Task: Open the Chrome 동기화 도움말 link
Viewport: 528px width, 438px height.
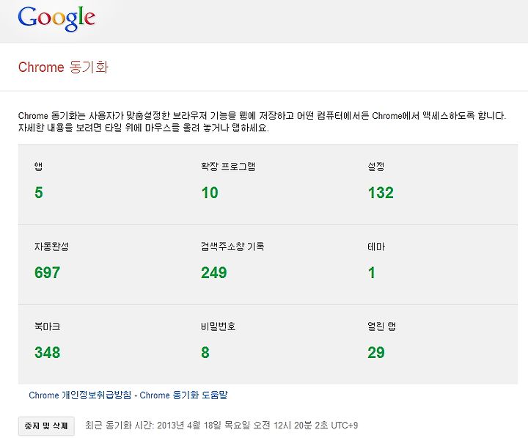Action: click(x=183, y=395)
